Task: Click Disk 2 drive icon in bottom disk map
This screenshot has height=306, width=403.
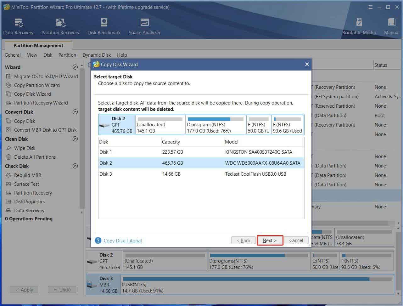Action: pyautogui.click(x=92, y=262)
